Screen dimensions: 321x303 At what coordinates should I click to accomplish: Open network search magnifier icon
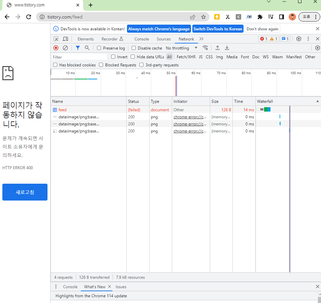(x=87, y=48)
